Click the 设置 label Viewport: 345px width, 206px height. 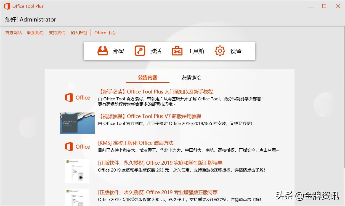[x=236, y=51]
